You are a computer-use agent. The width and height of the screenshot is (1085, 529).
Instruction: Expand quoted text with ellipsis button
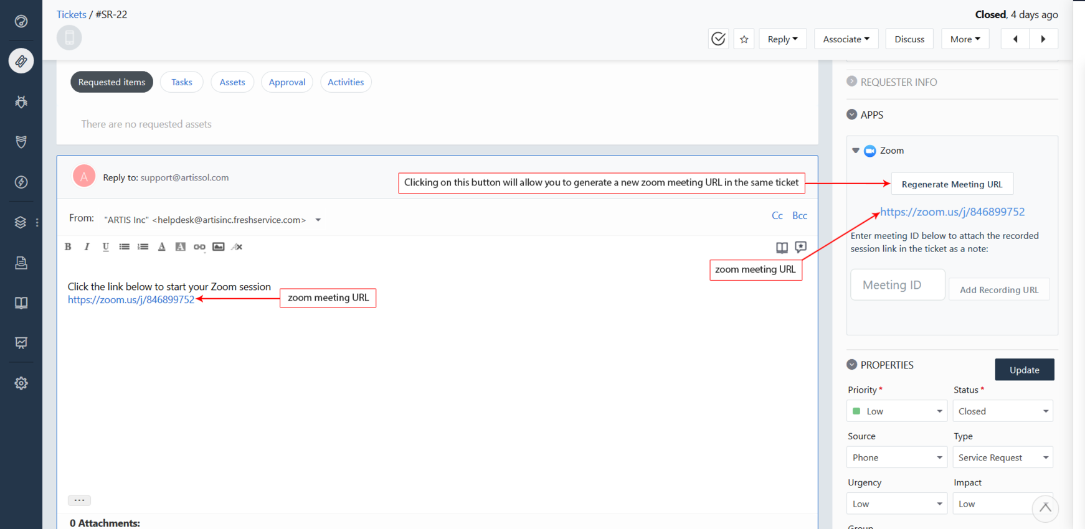[79, 500]
